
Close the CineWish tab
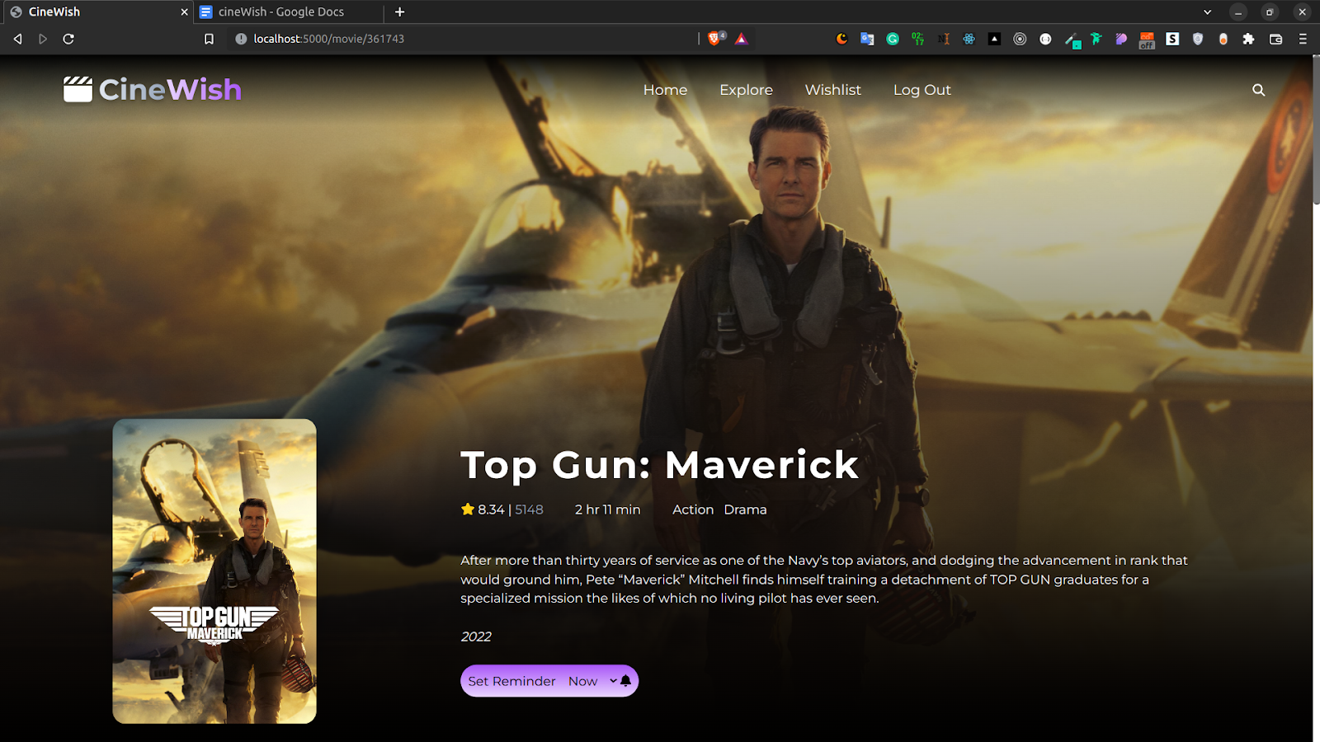[x=184, y=12]
